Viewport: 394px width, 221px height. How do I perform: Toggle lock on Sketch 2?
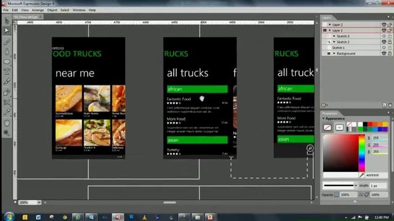[x=390, y=42]
